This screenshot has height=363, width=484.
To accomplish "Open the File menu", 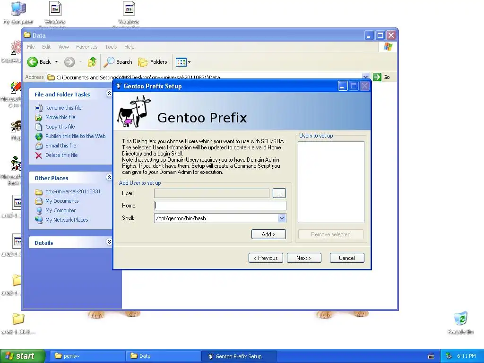I will (x=31, y=47).
